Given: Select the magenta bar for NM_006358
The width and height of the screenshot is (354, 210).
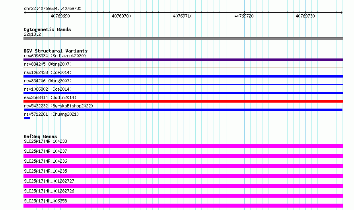Looking at the screenshot, I should pos(183,206).
